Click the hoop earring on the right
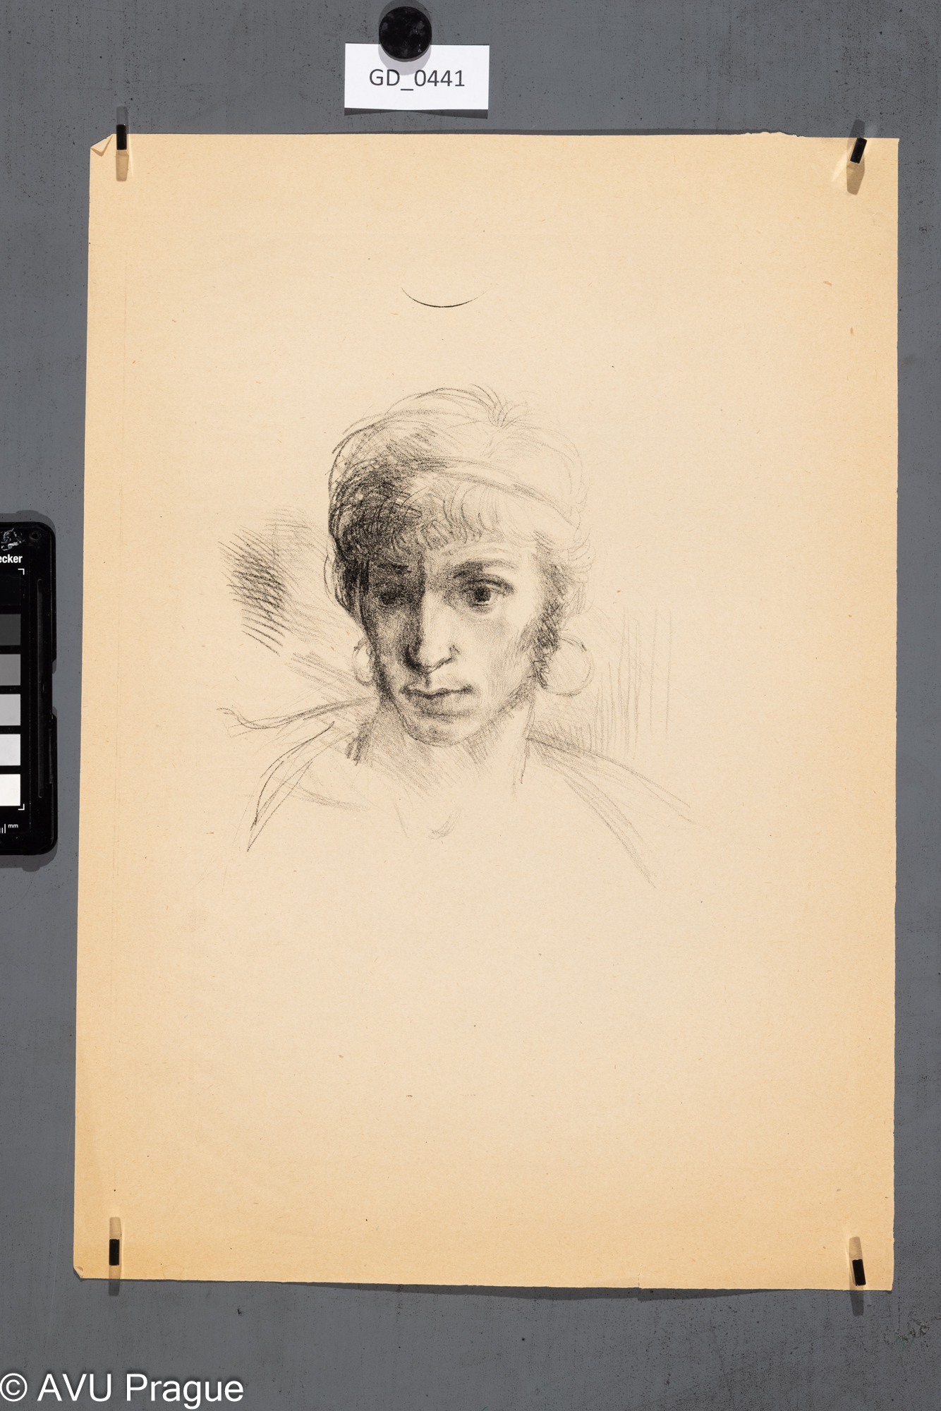This screenshot has height=1411, width=941. 569,667
